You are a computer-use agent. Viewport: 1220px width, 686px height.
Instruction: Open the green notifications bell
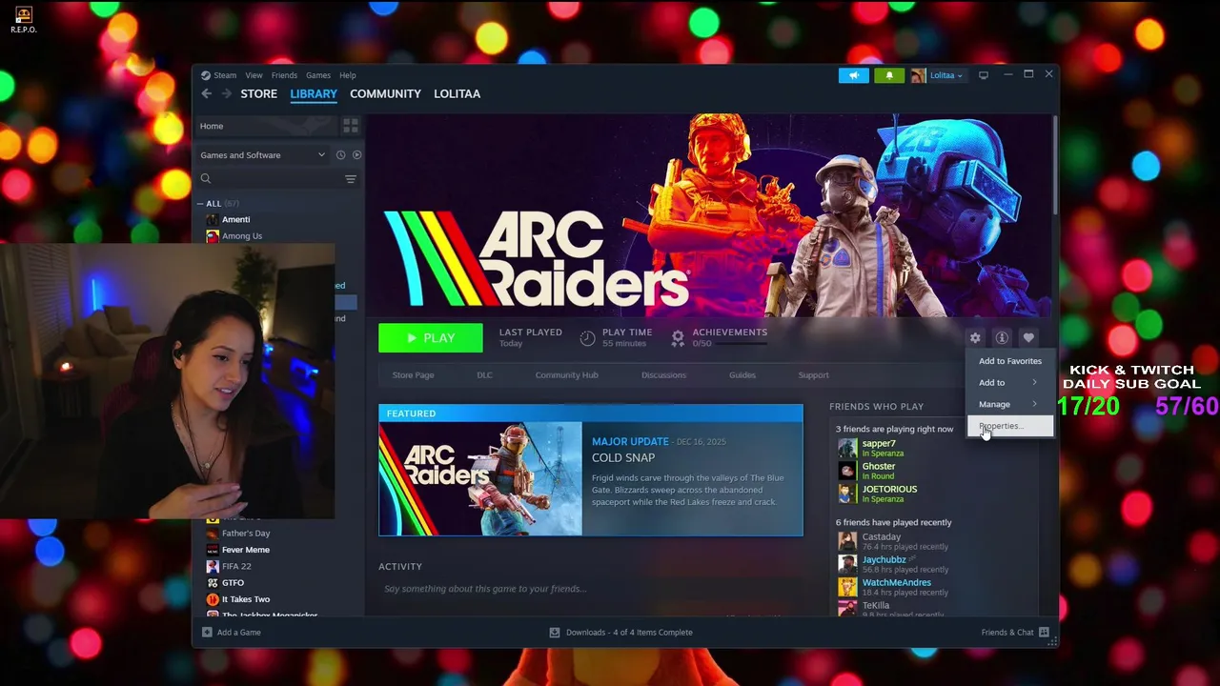tap(889, 75)
